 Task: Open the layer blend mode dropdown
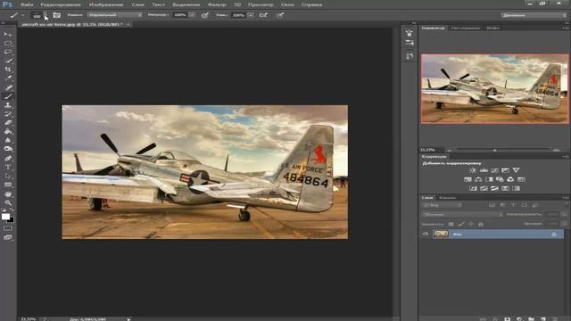point(463,215)
